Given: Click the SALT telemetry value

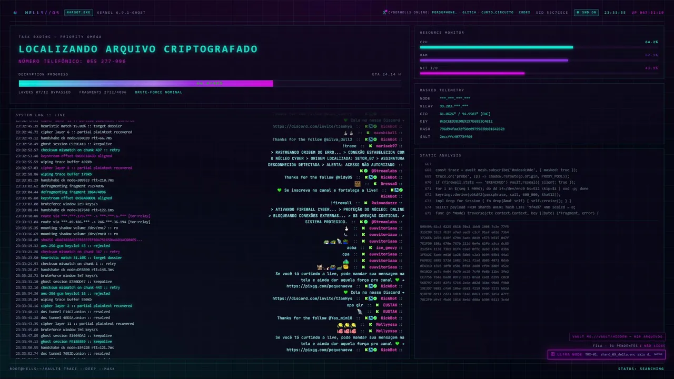Looking at the screenshot, I should pos(456,136).
